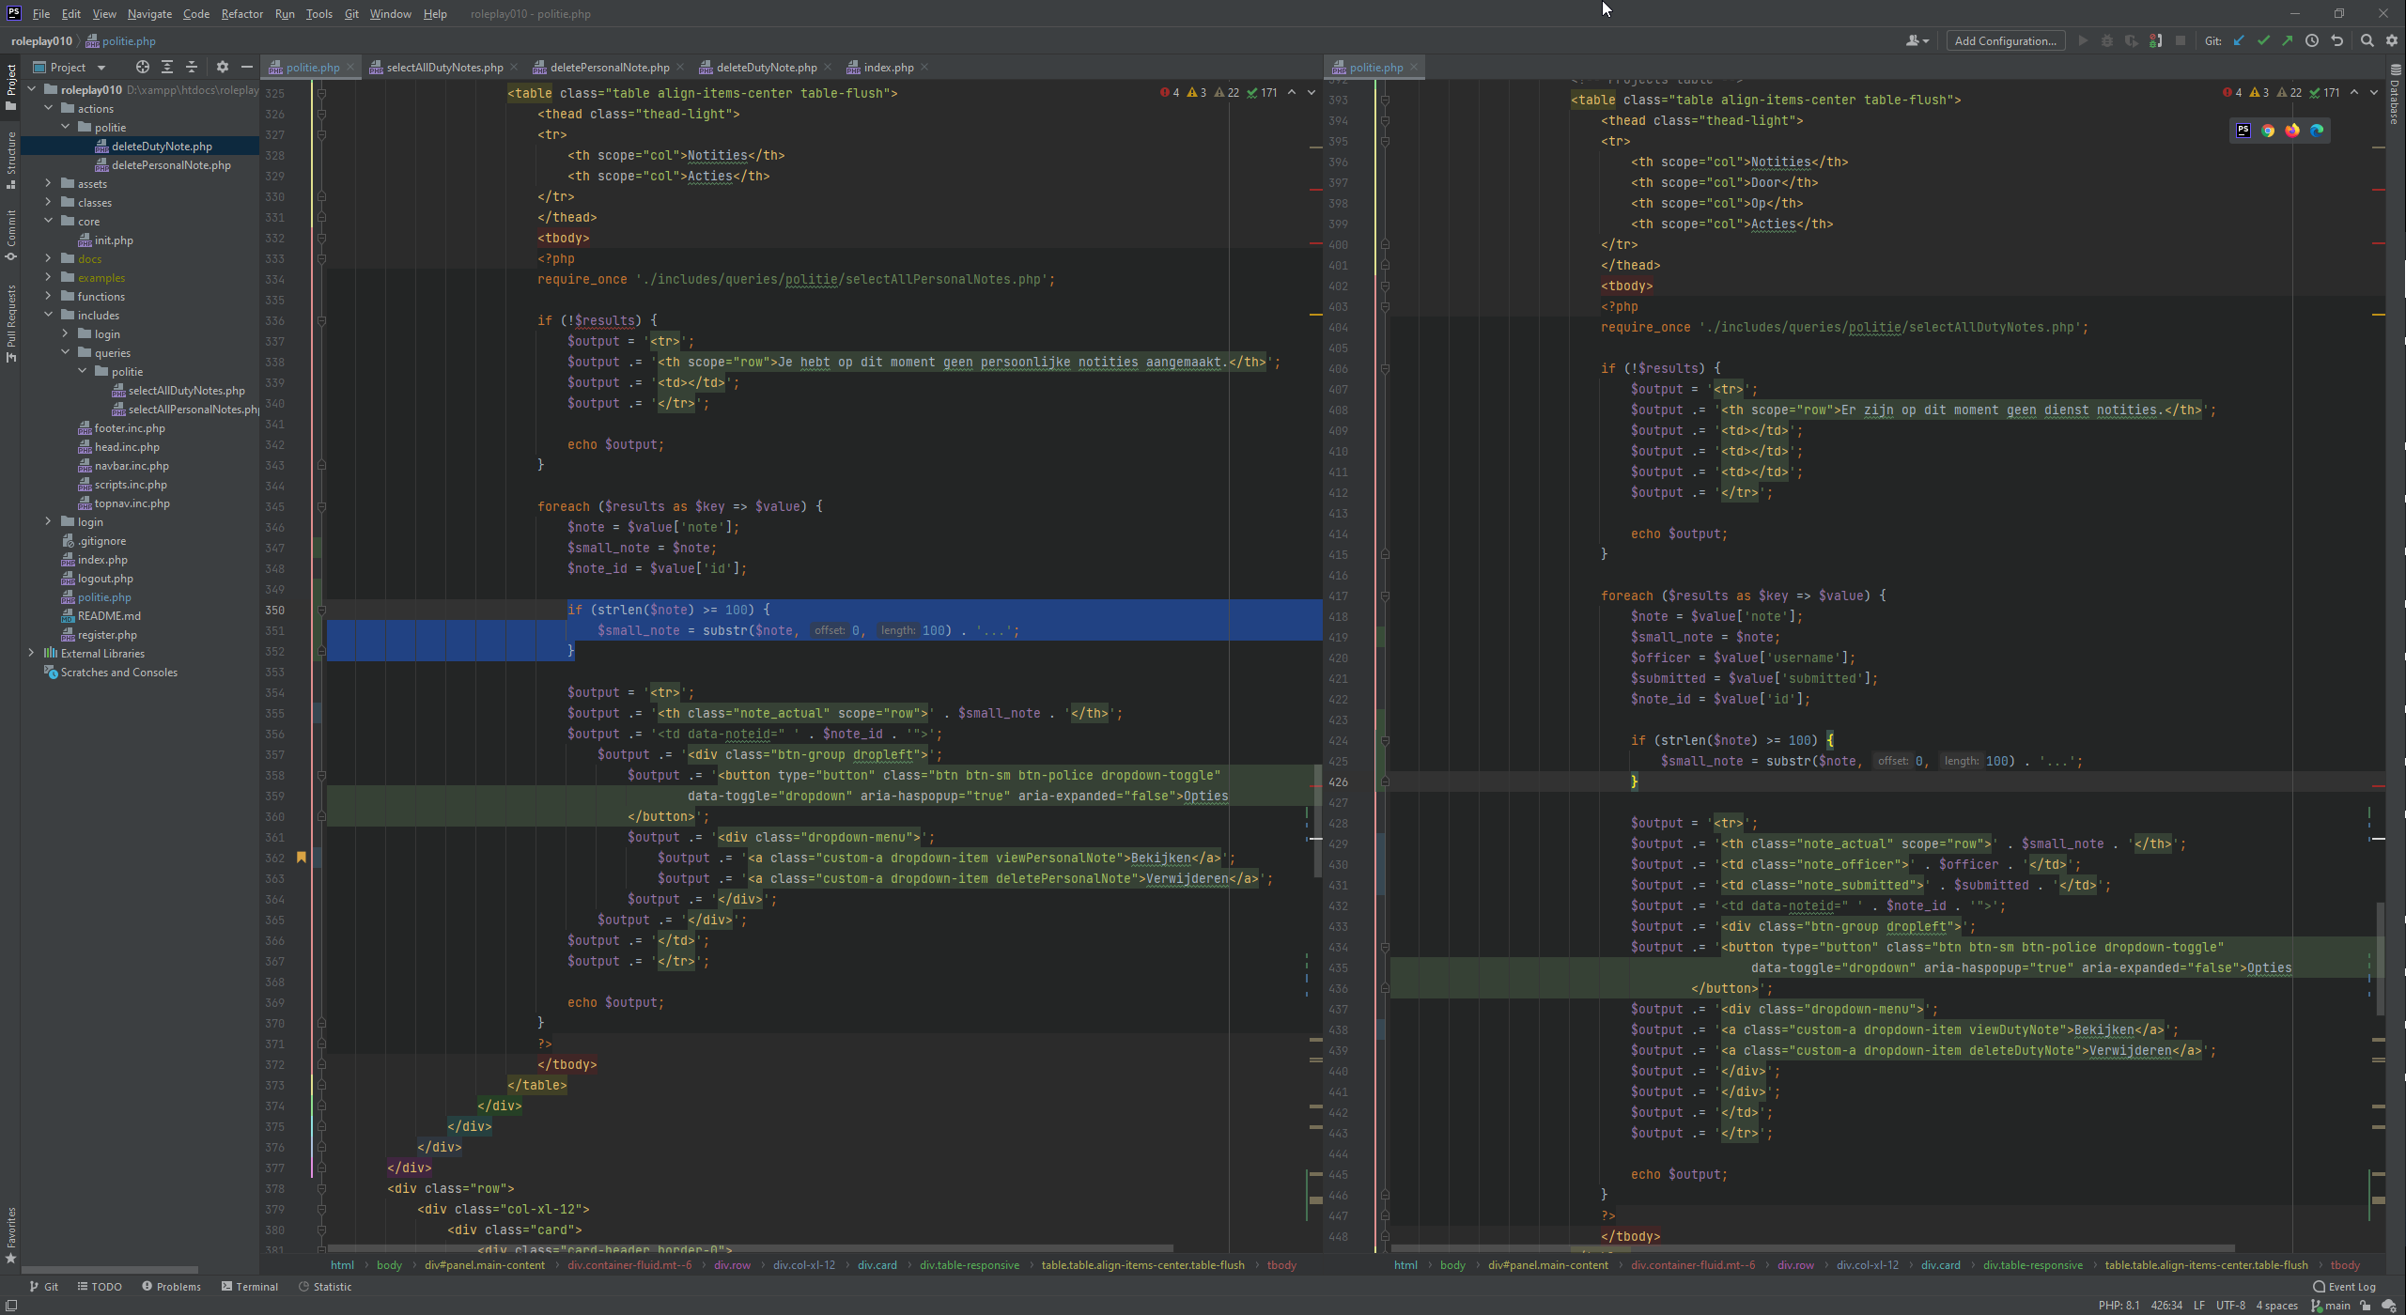Open the Terminal tool window button

click(x=250, y=1286)
